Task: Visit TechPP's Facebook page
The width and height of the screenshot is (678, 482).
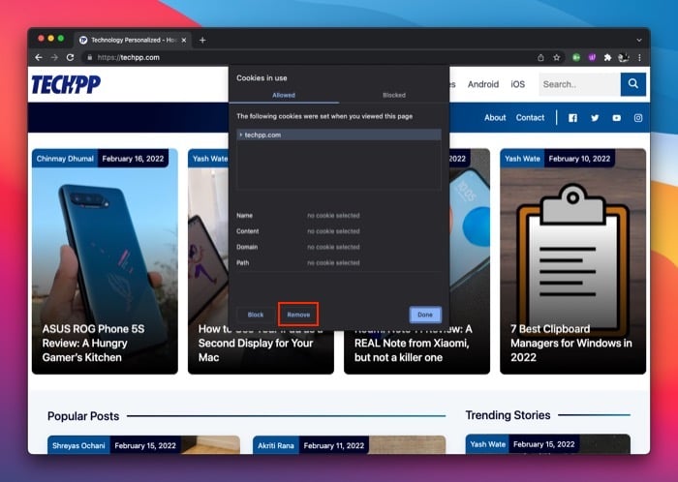Action: [x=572, y=118]
